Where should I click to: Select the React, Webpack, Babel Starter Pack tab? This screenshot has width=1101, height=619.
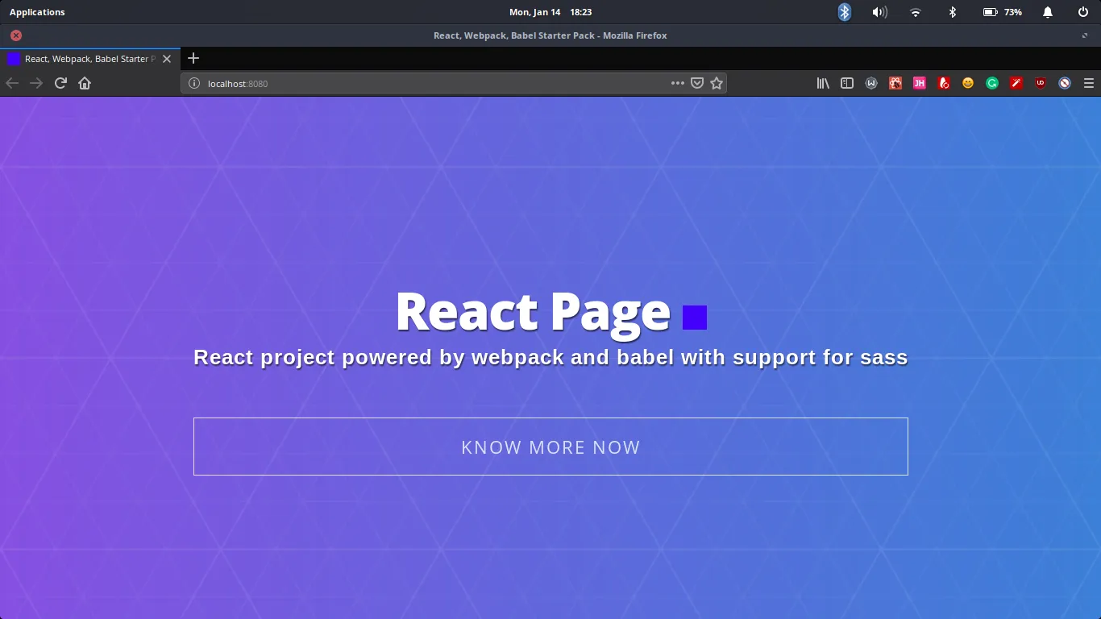pos(90,59)
